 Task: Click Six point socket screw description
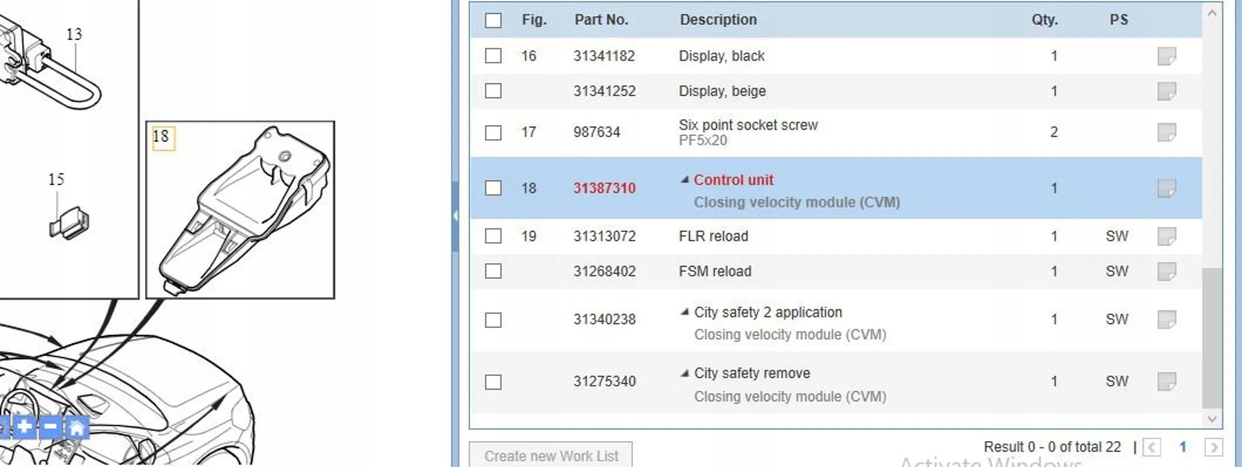(748, 125)
